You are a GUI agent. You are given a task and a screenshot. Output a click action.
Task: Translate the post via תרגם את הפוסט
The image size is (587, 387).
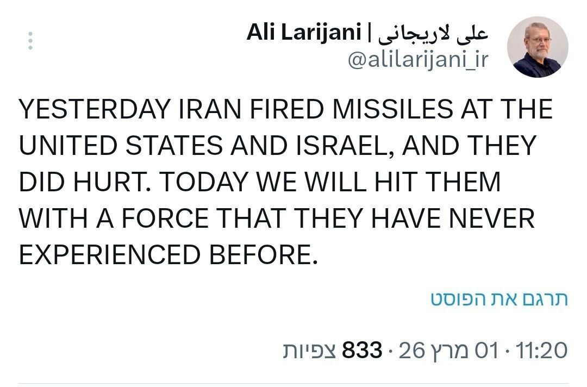(x=499, y=298)
